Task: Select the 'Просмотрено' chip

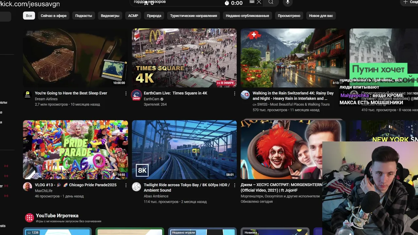Action: (x=289, y=16)
